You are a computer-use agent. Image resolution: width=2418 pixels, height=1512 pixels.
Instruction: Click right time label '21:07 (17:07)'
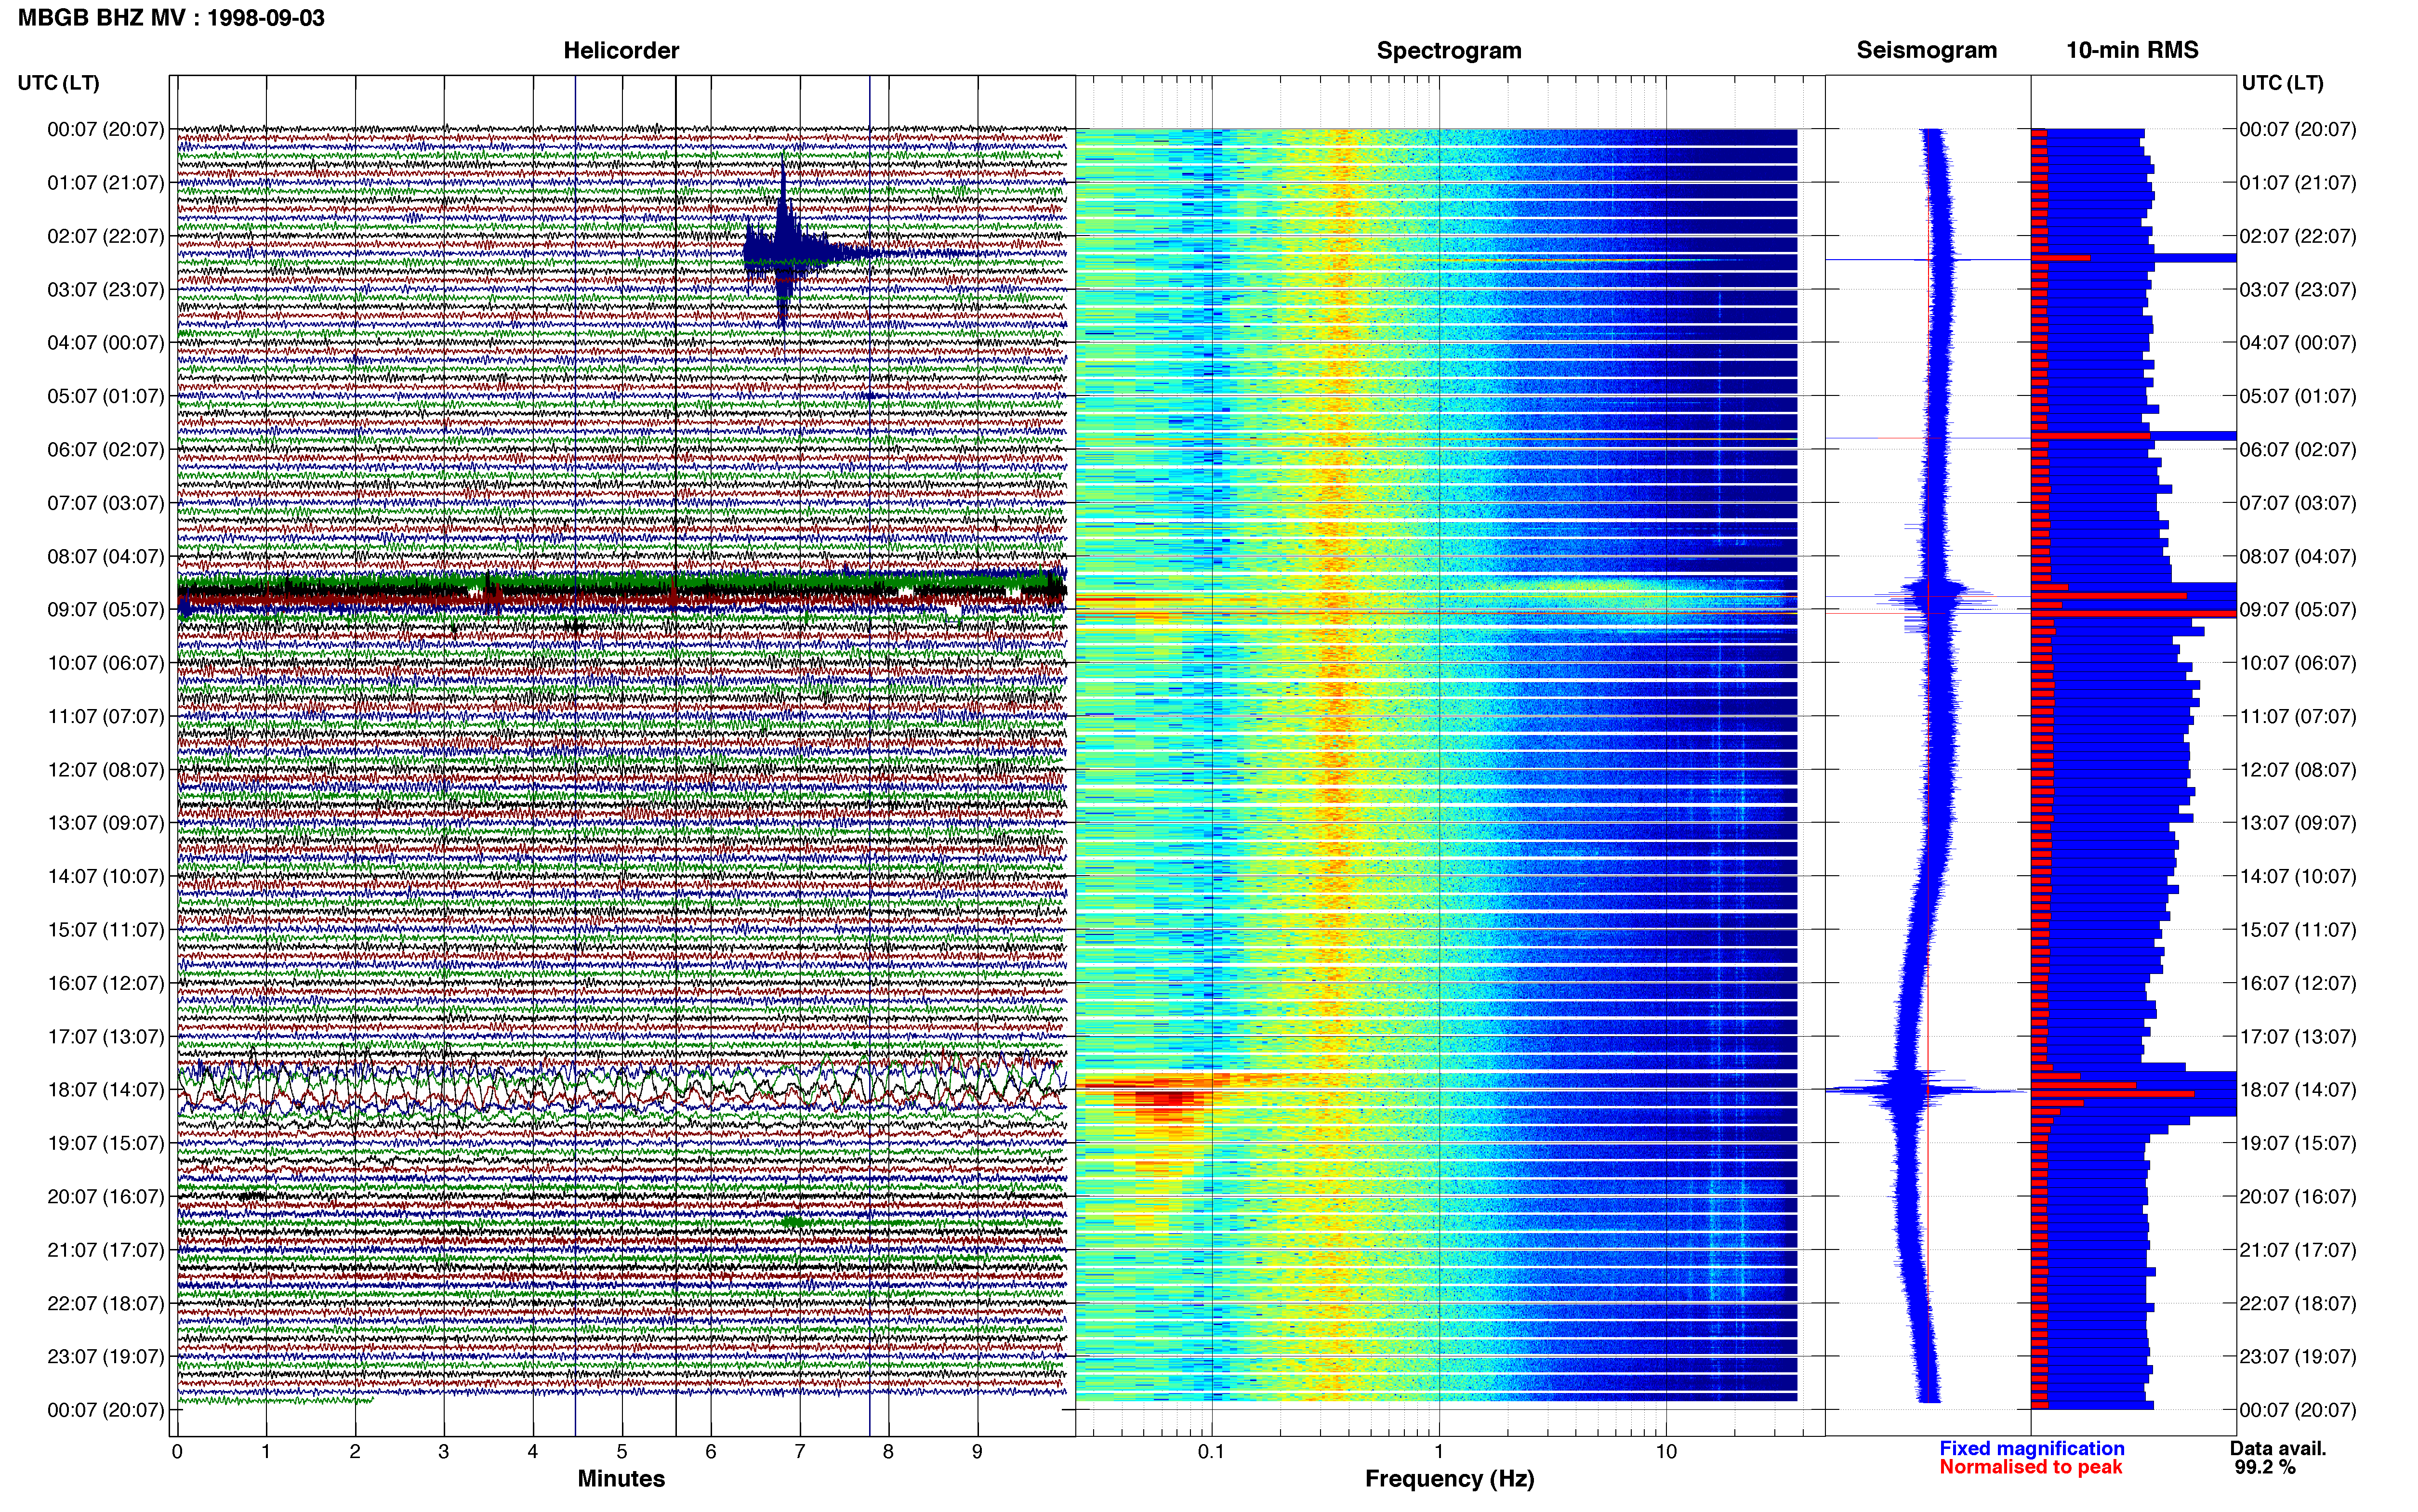click(2298, 1250)
